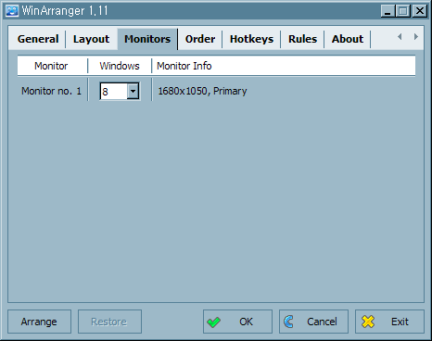Select the Monitors tab
The image size is (432, 341).
point(147,39)
